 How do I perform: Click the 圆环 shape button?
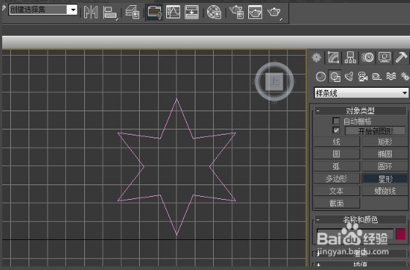[x=385, y=166]
